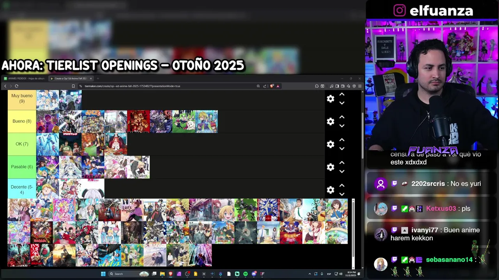Open ESP language input indicator
Screen dimensions: 499x280
tap(329, 274)
